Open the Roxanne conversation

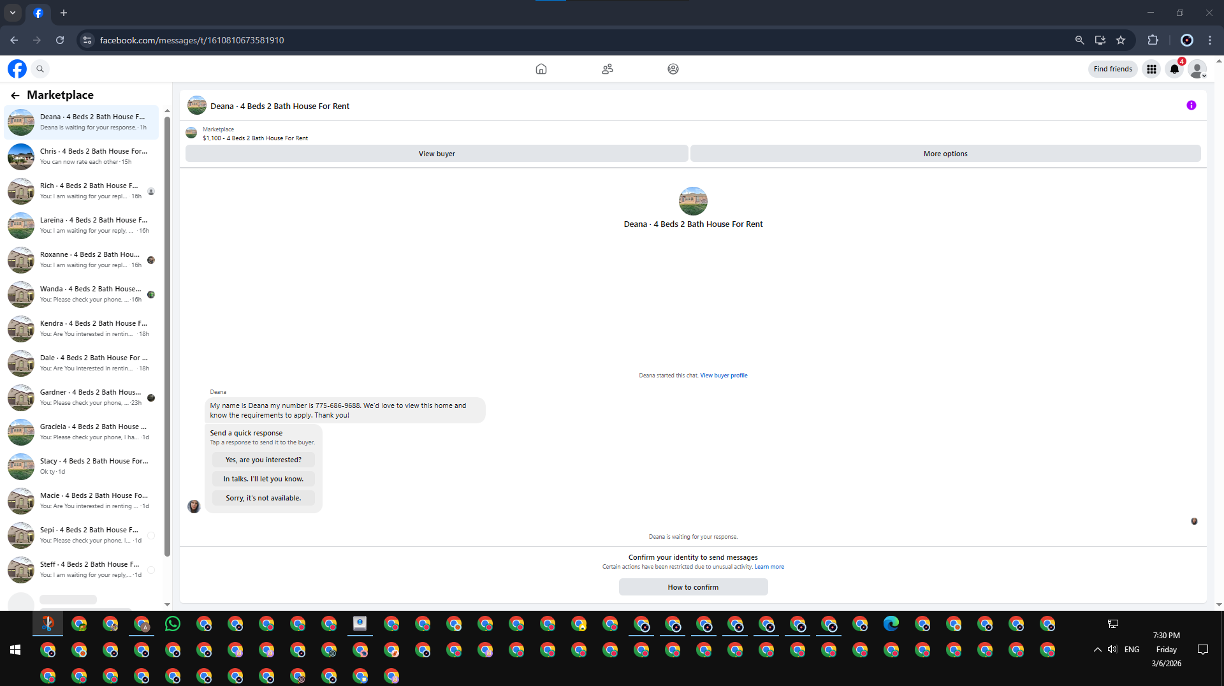click(82, 259)
